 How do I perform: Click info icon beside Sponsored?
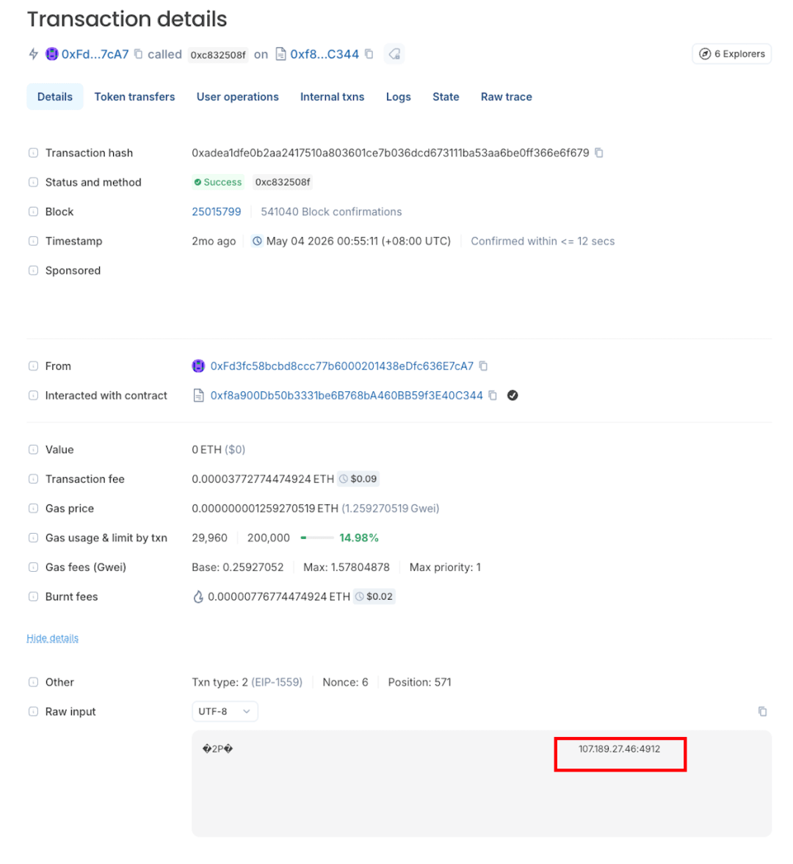[x=34, y=271]
